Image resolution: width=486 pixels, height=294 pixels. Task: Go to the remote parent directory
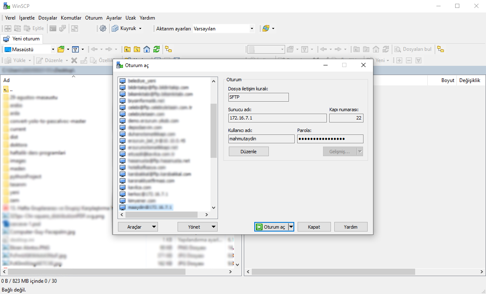tap(357, 49)
